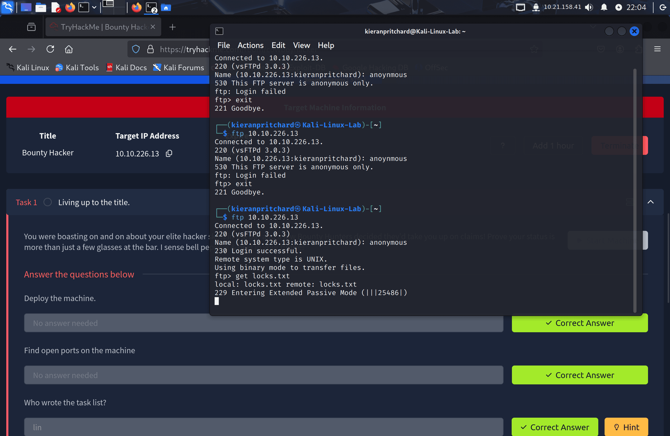The width and height of the screenshot is (670, 436).
Task: Launch Firefox from the panel launcher
Action: pyautogui.click(x=70, y=7)
